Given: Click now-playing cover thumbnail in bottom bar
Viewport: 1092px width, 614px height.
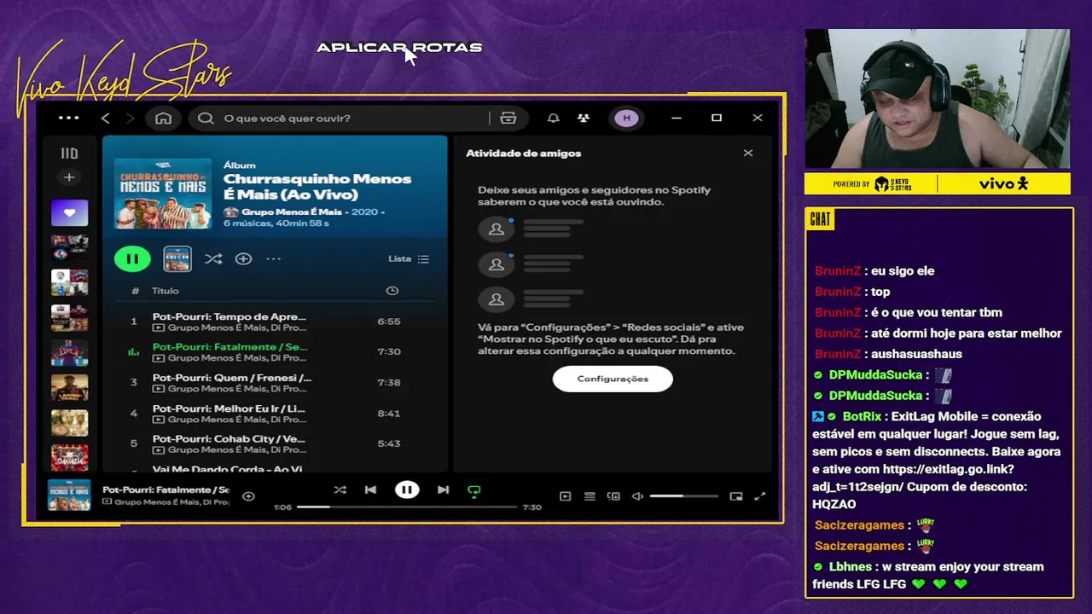Looking at the screenshot, I should point(69,495).
